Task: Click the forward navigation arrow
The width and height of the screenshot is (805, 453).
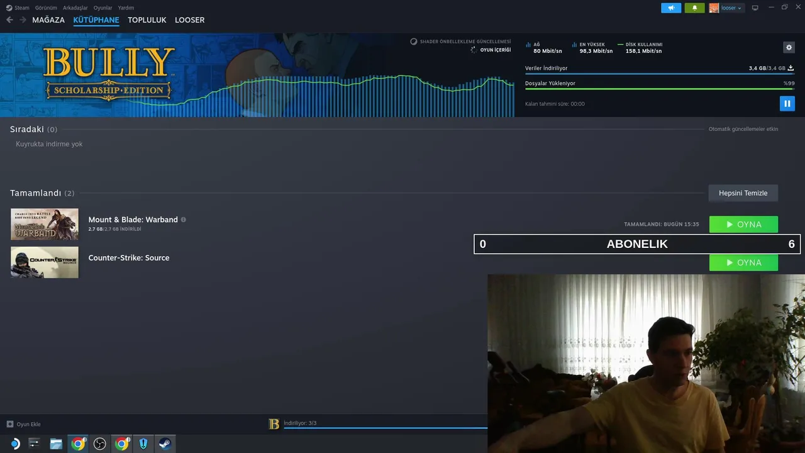Action: [x=23, y=20]
